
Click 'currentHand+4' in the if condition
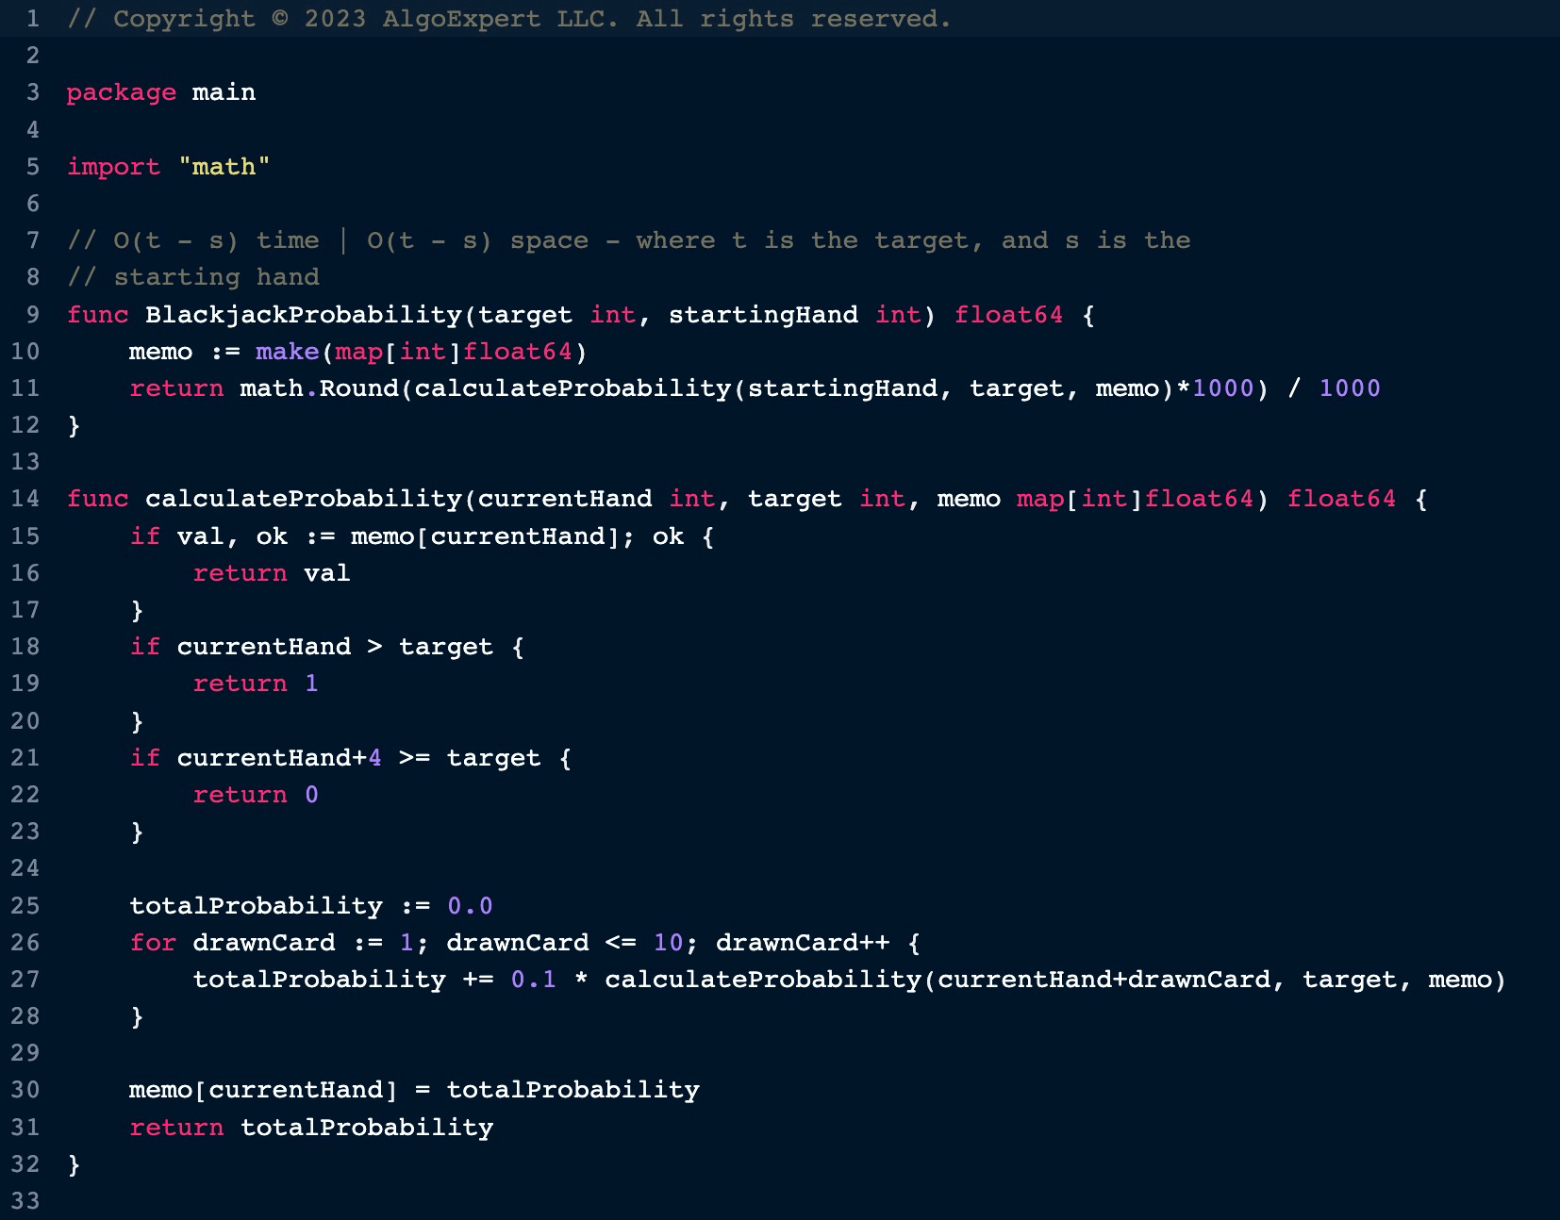point(278,758)
